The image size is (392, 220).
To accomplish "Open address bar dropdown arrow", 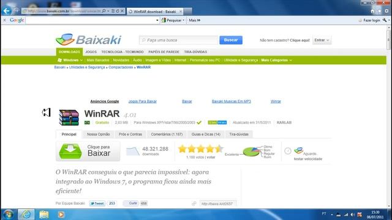I will [108, 11].
